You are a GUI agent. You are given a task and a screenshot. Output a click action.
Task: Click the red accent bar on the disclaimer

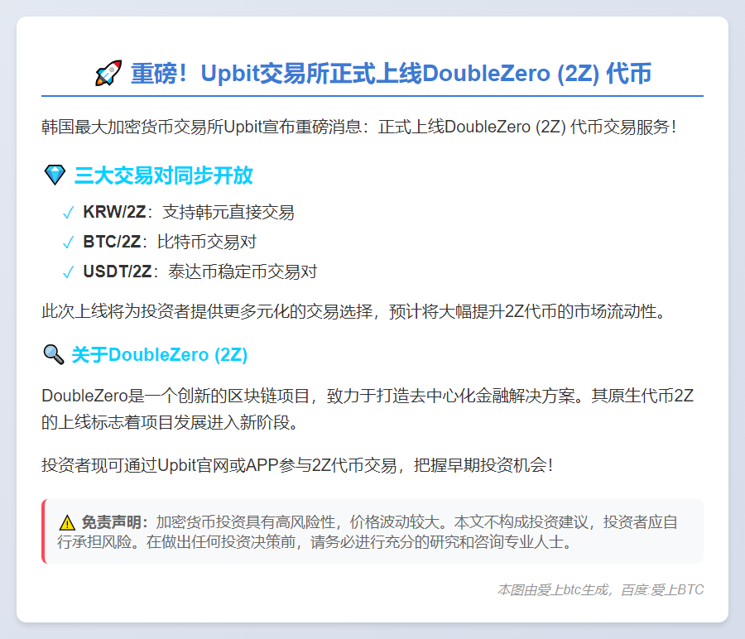44,531
